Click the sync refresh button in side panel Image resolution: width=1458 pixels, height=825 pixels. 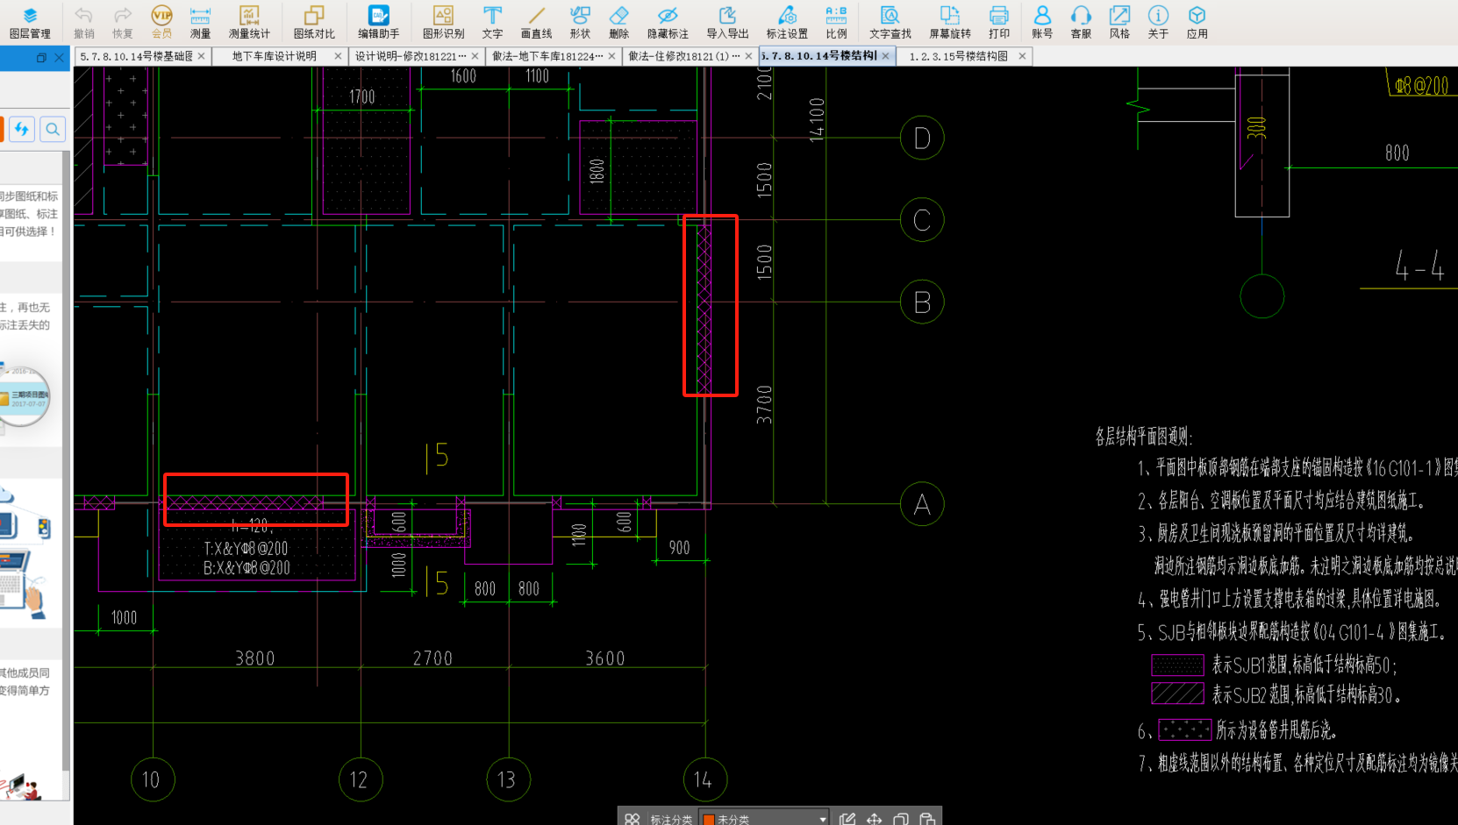tap(22, 130)
